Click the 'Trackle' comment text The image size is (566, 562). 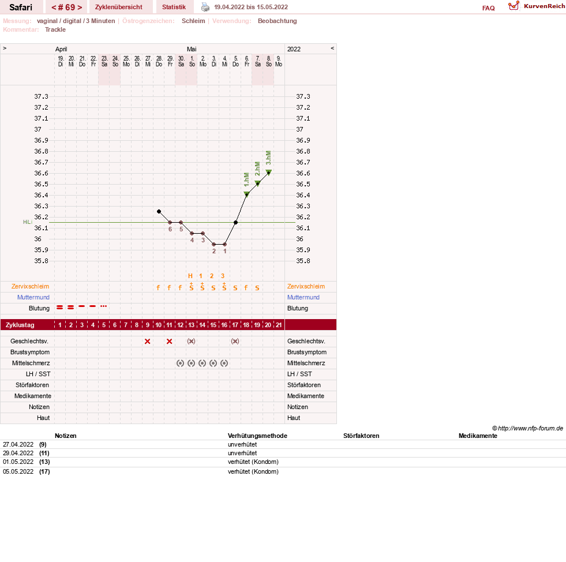(55, 29)
